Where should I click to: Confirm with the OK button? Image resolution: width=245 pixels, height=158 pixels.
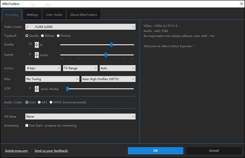coord(156,151)
